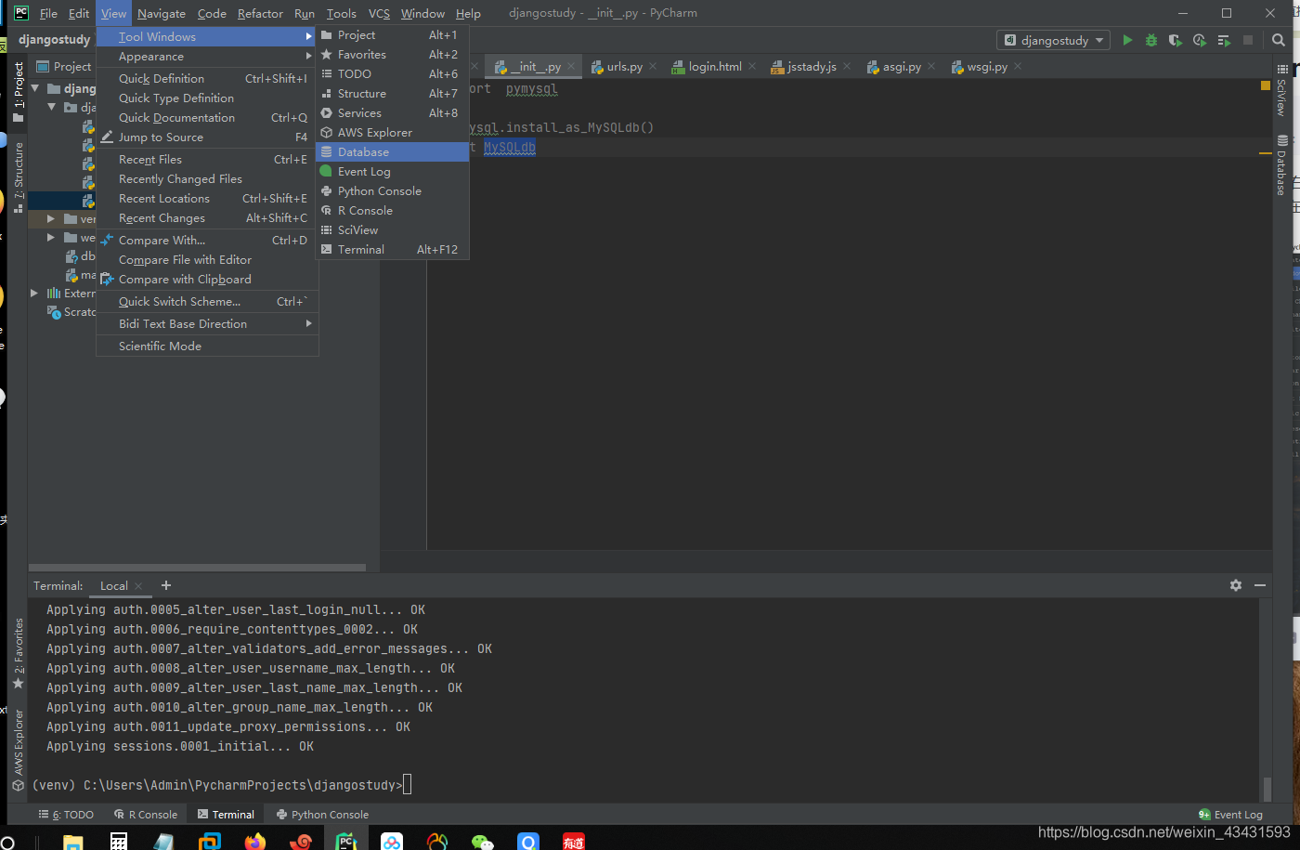This screenshot has height=850, width=1300.
Task: Open Event Log in status bar
Action: pos(1230,815)
